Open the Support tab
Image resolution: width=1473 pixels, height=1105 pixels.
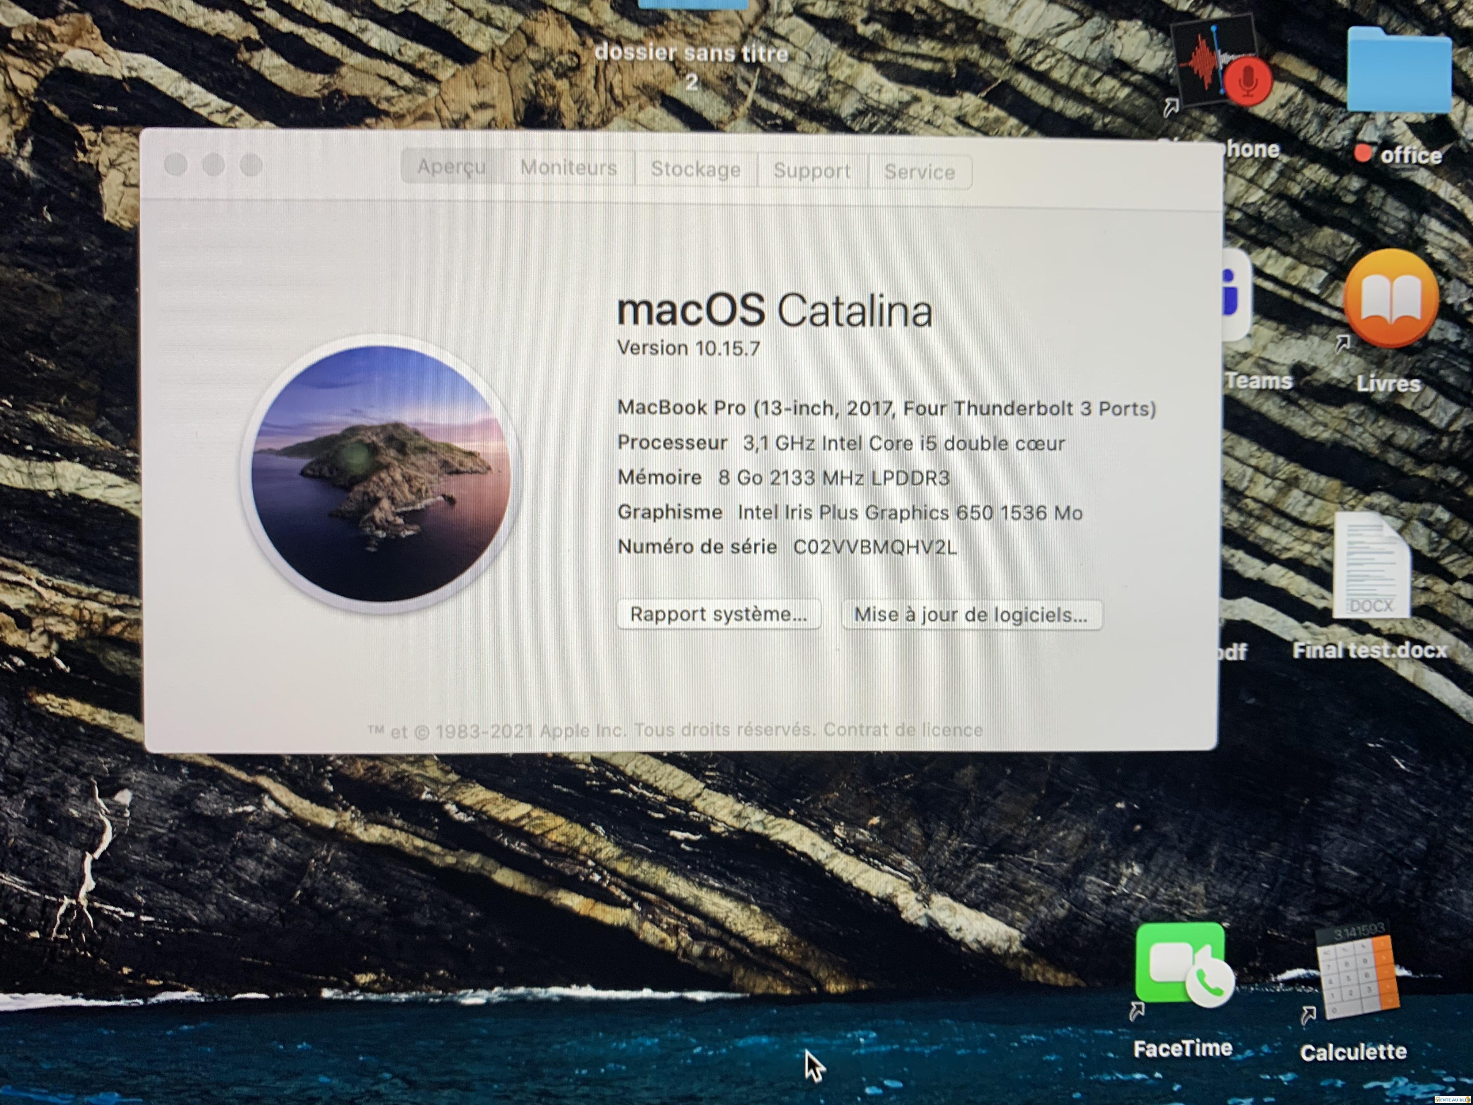(x=812, y=171)
